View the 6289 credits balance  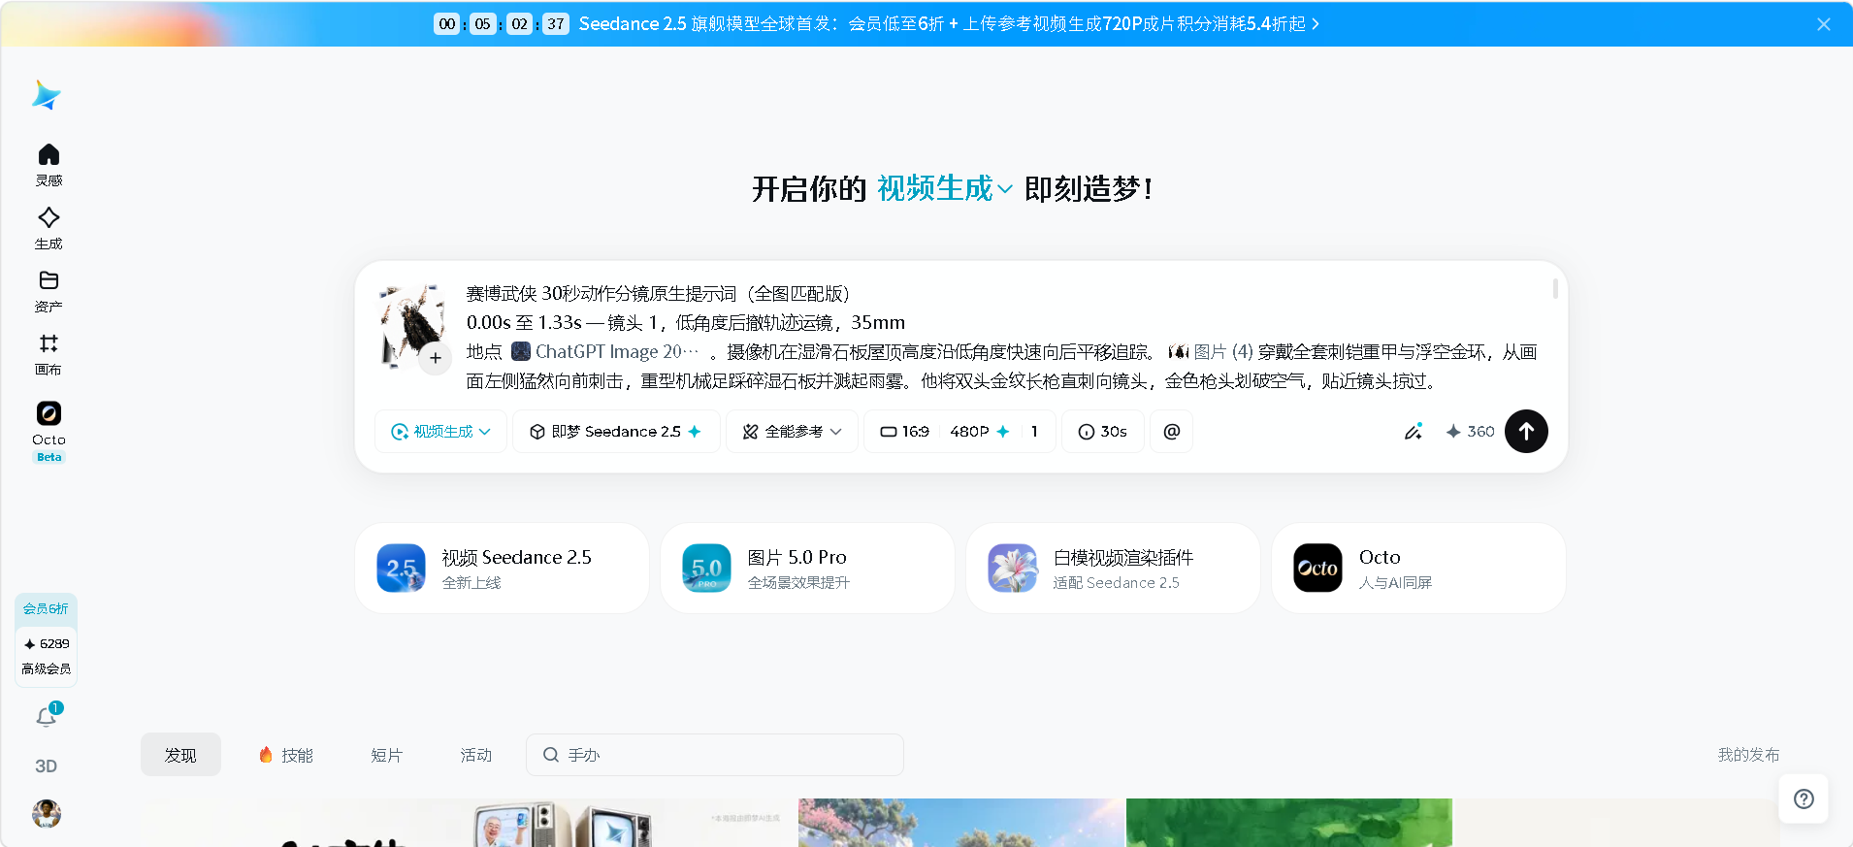[47, 643]
